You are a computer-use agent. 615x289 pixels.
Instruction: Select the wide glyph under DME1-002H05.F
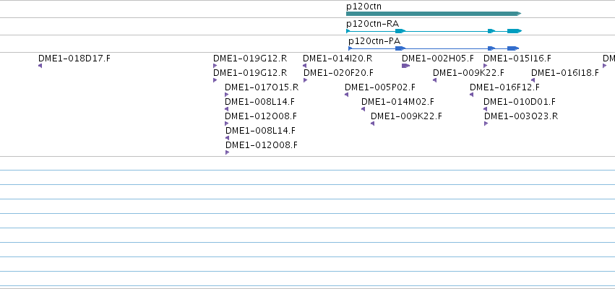pyautogui.click(x=406, y=66)
